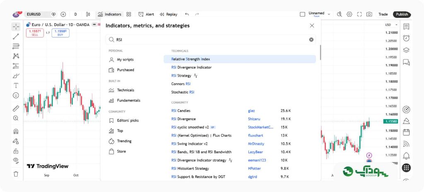
Task: Open the quick search icon
Action: point(340,15)
